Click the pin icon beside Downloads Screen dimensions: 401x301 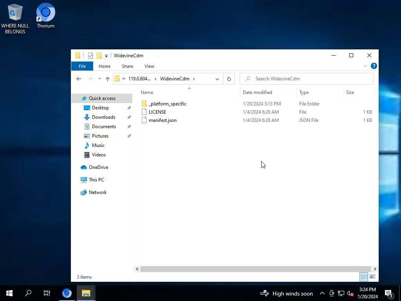(x=129, y=117)
